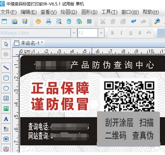Click the 谨防假冒 red text on label
The height and width of the screenshot is (155, 165).
[x=60, y=104]
